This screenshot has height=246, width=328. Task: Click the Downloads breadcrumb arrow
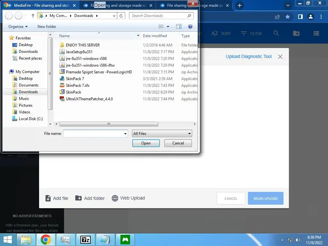(x=97, y=16)
